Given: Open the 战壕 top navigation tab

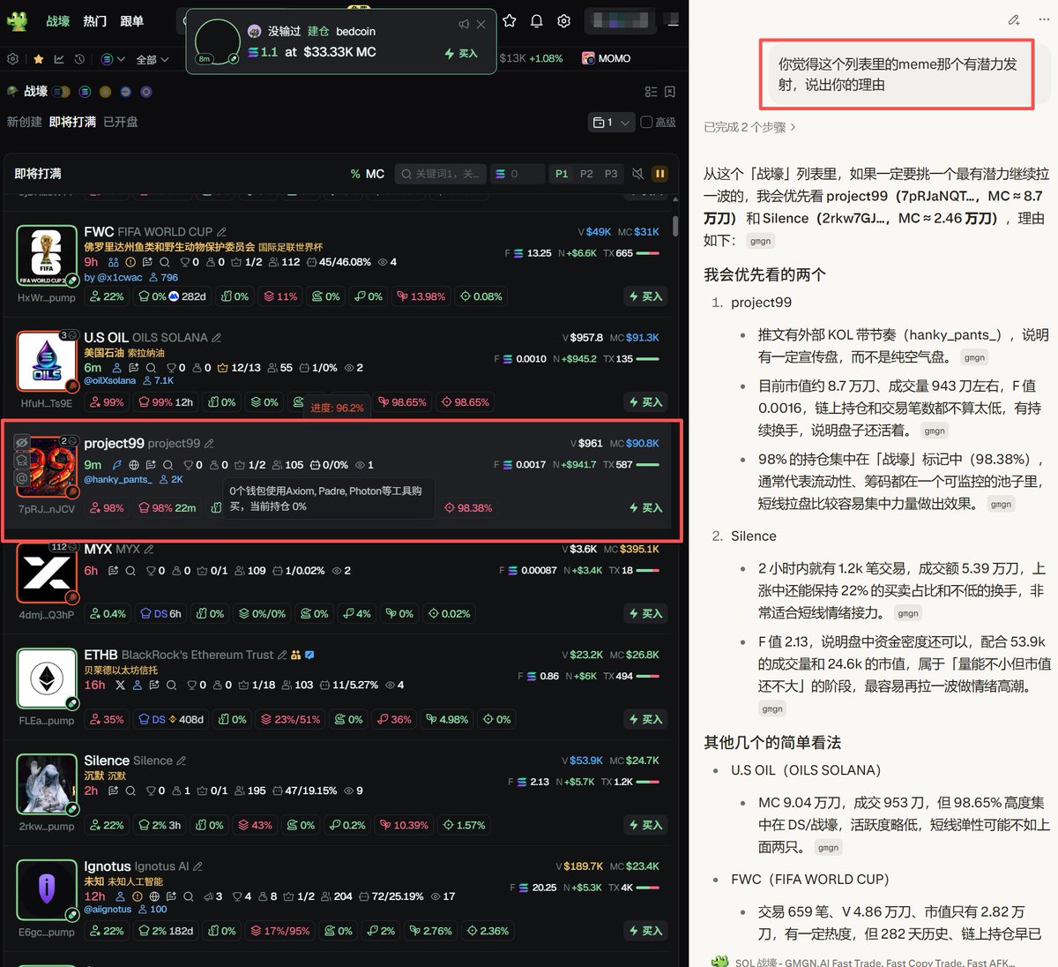Looking at the screenshot, I should (58, 20).
